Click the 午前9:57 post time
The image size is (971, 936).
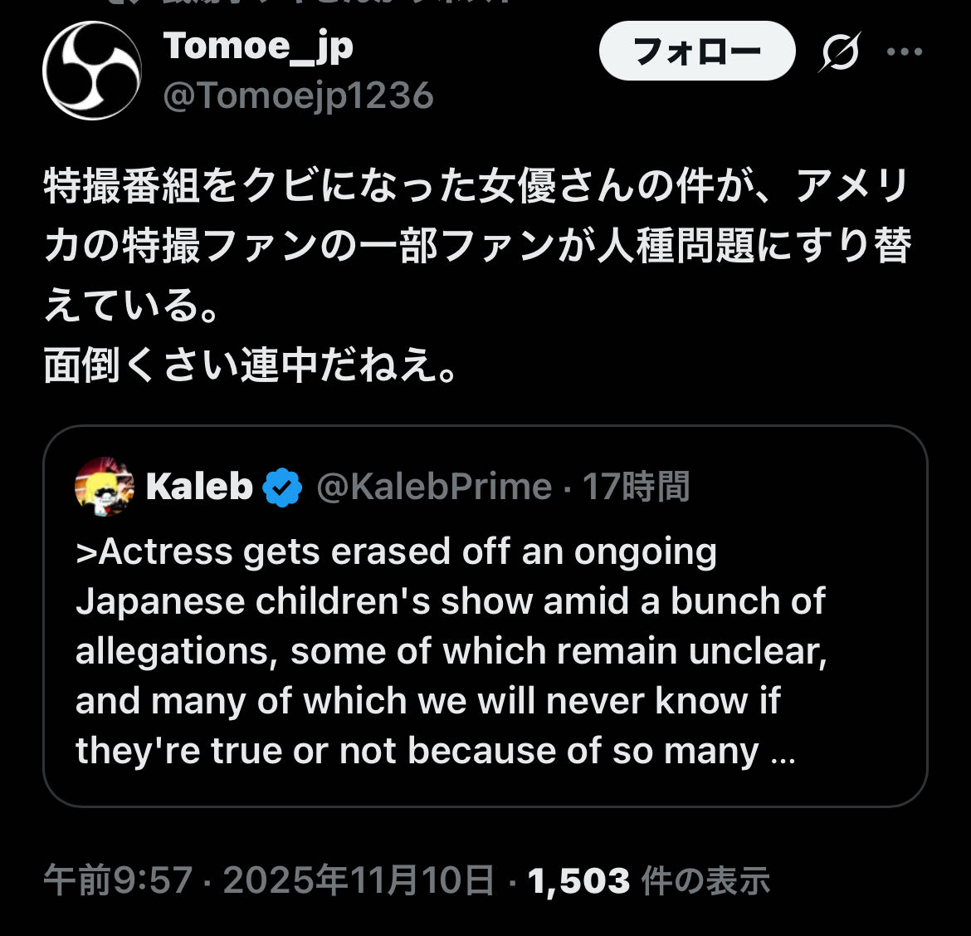pos(118,880)
